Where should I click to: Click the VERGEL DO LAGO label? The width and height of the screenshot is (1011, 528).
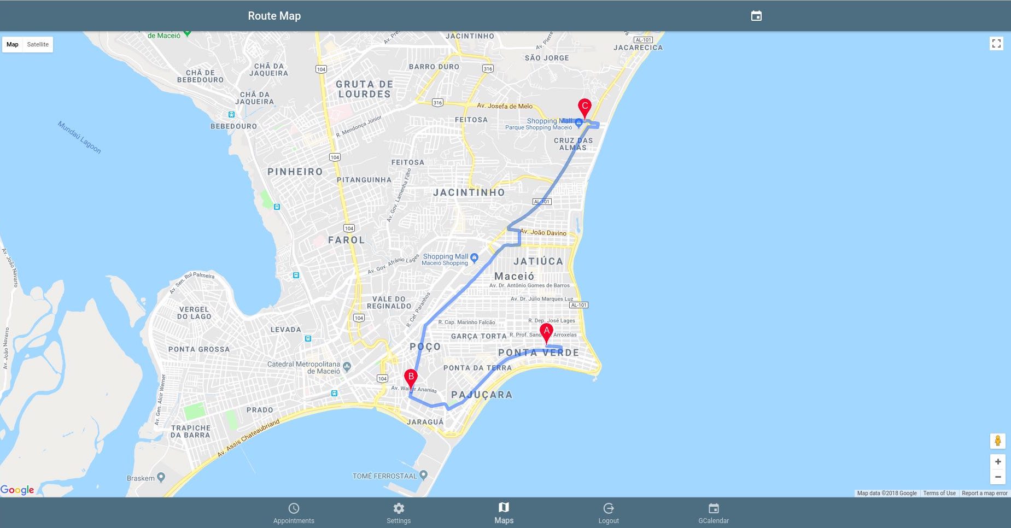tap(194, 313)
